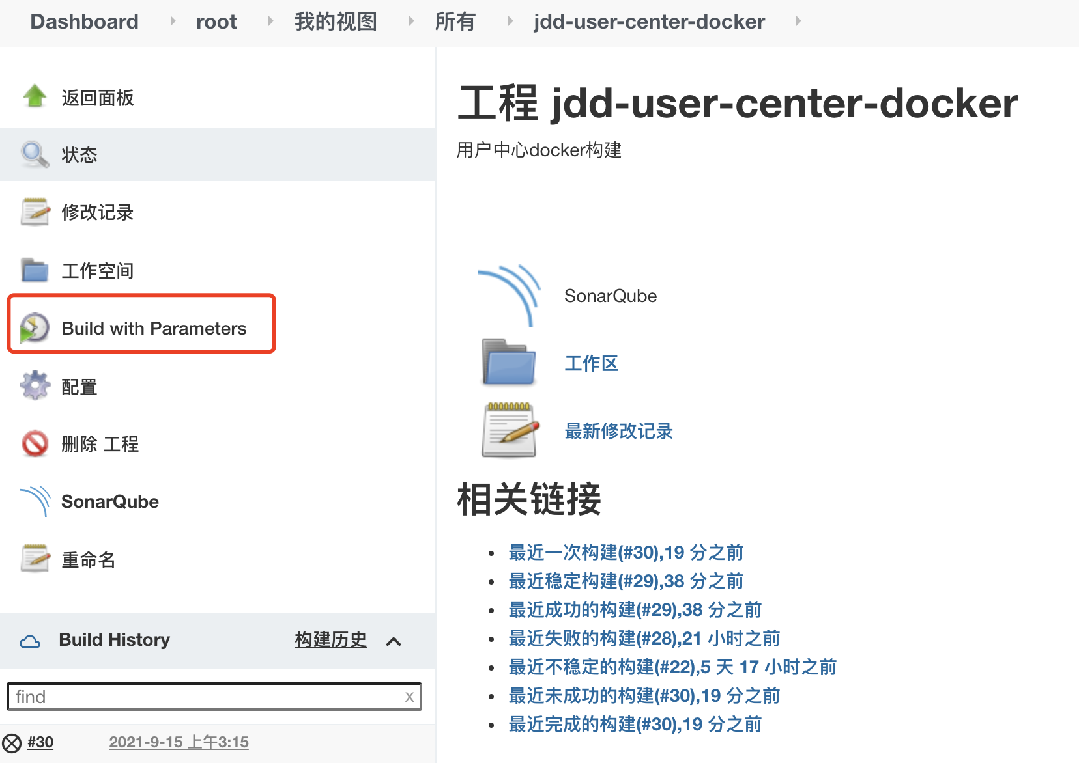Click the folder icon for 工作空间
1079x763 pixels.
[35, 270]
